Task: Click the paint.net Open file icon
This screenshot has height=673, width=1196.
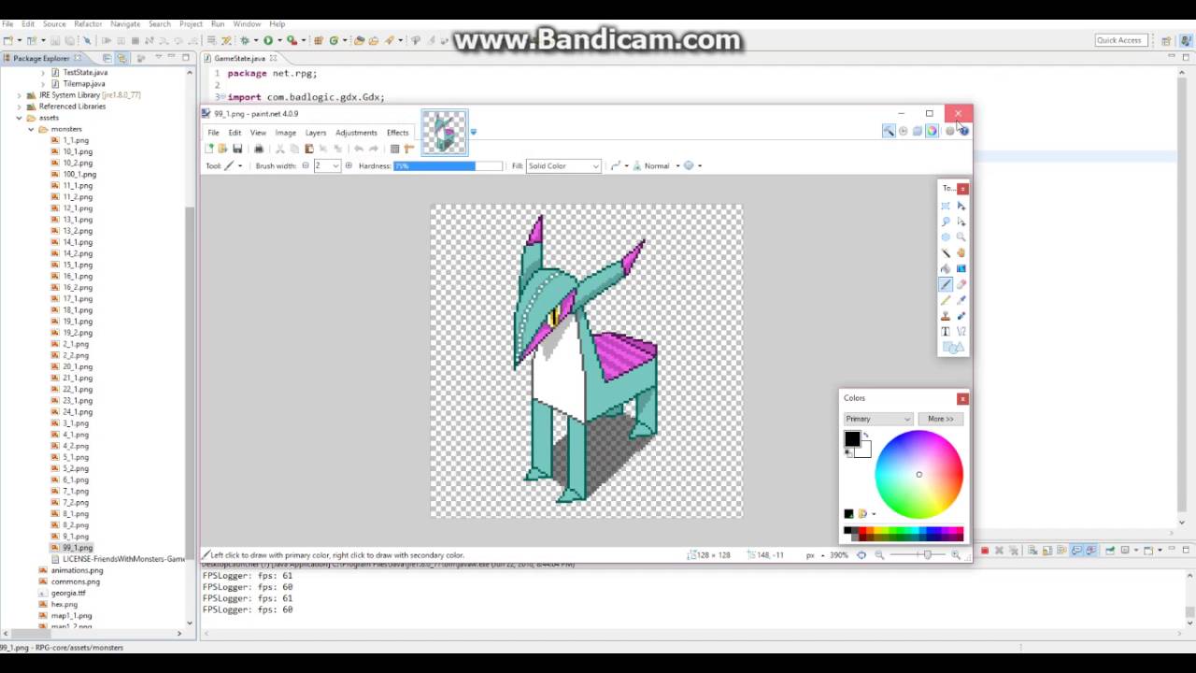Action: [x=222, y=149]
